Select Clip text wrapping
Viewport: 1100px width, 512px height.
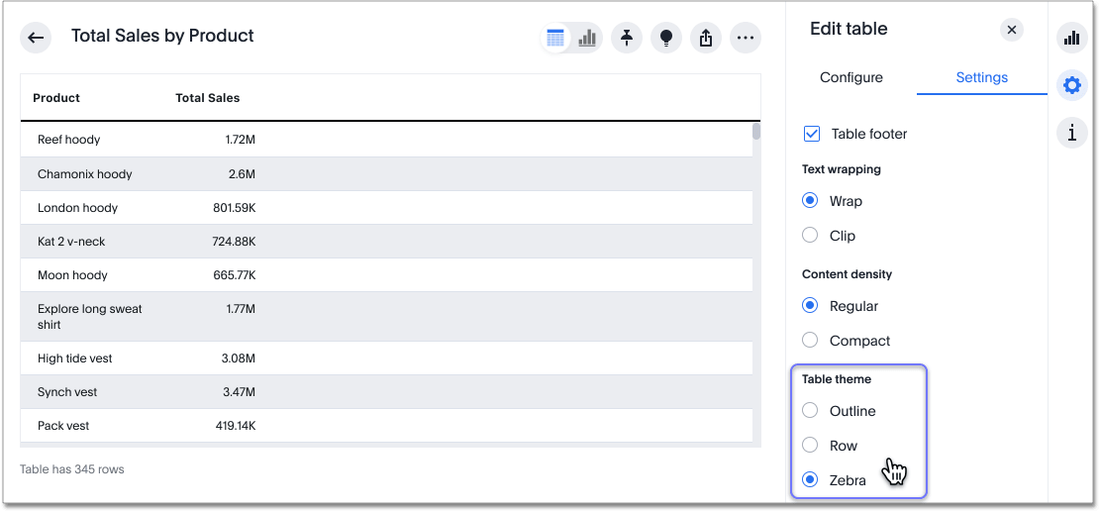pos(811,236)
